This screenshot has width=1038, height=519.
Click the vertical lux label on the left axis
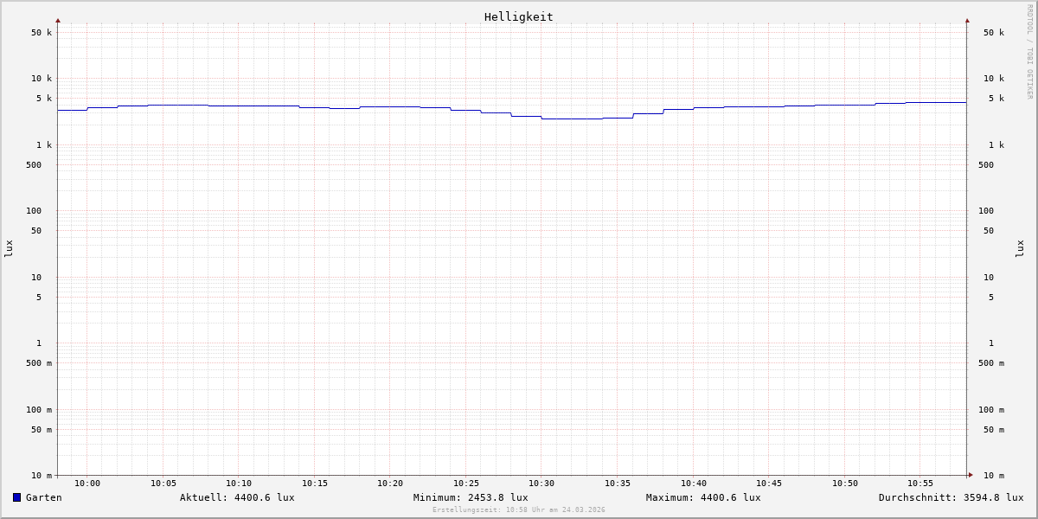9,248
